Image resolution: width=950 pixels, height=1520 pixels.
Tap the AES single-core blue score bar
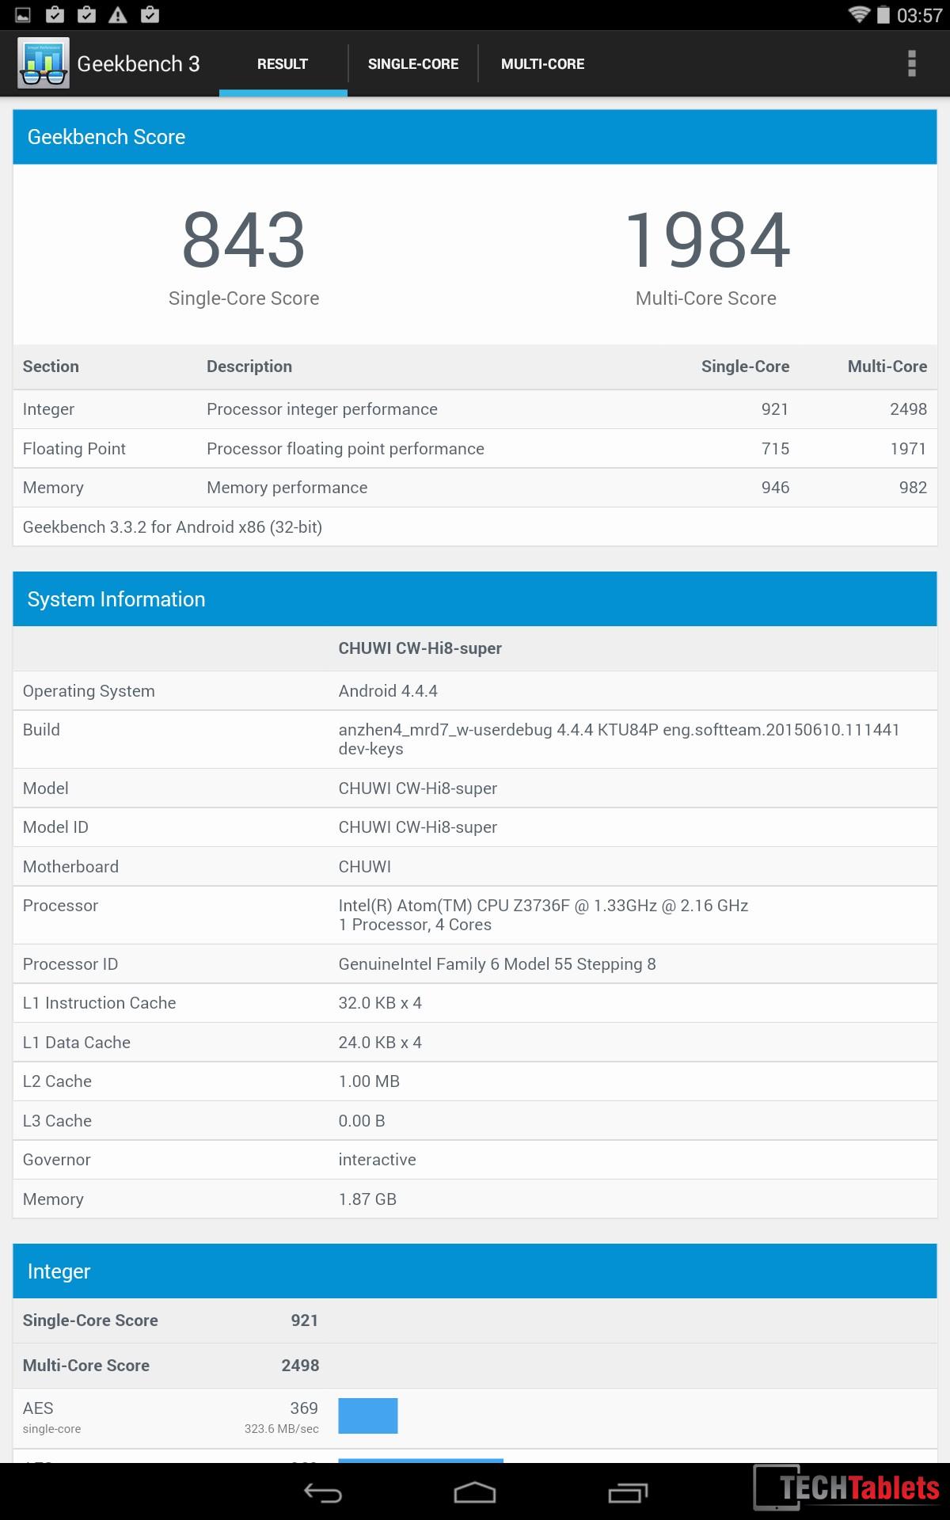[368, 1415]
